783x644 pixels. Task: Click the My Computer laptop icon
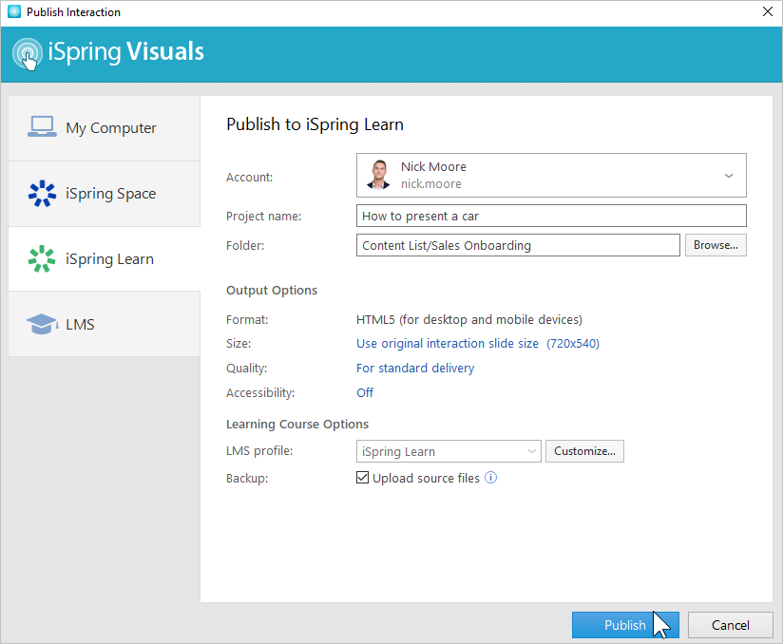click(x=42, y=127)
